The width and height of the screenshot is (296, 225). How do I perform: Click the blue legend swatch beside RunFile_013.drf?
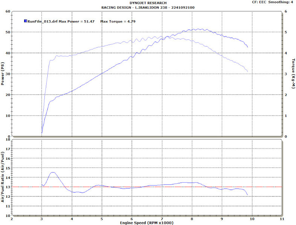(26, 22)
